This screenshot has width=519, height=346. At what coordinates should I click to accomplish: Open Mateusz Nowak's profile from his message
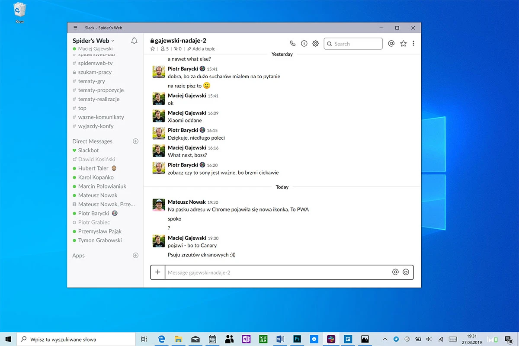click(x=187, y=202)
